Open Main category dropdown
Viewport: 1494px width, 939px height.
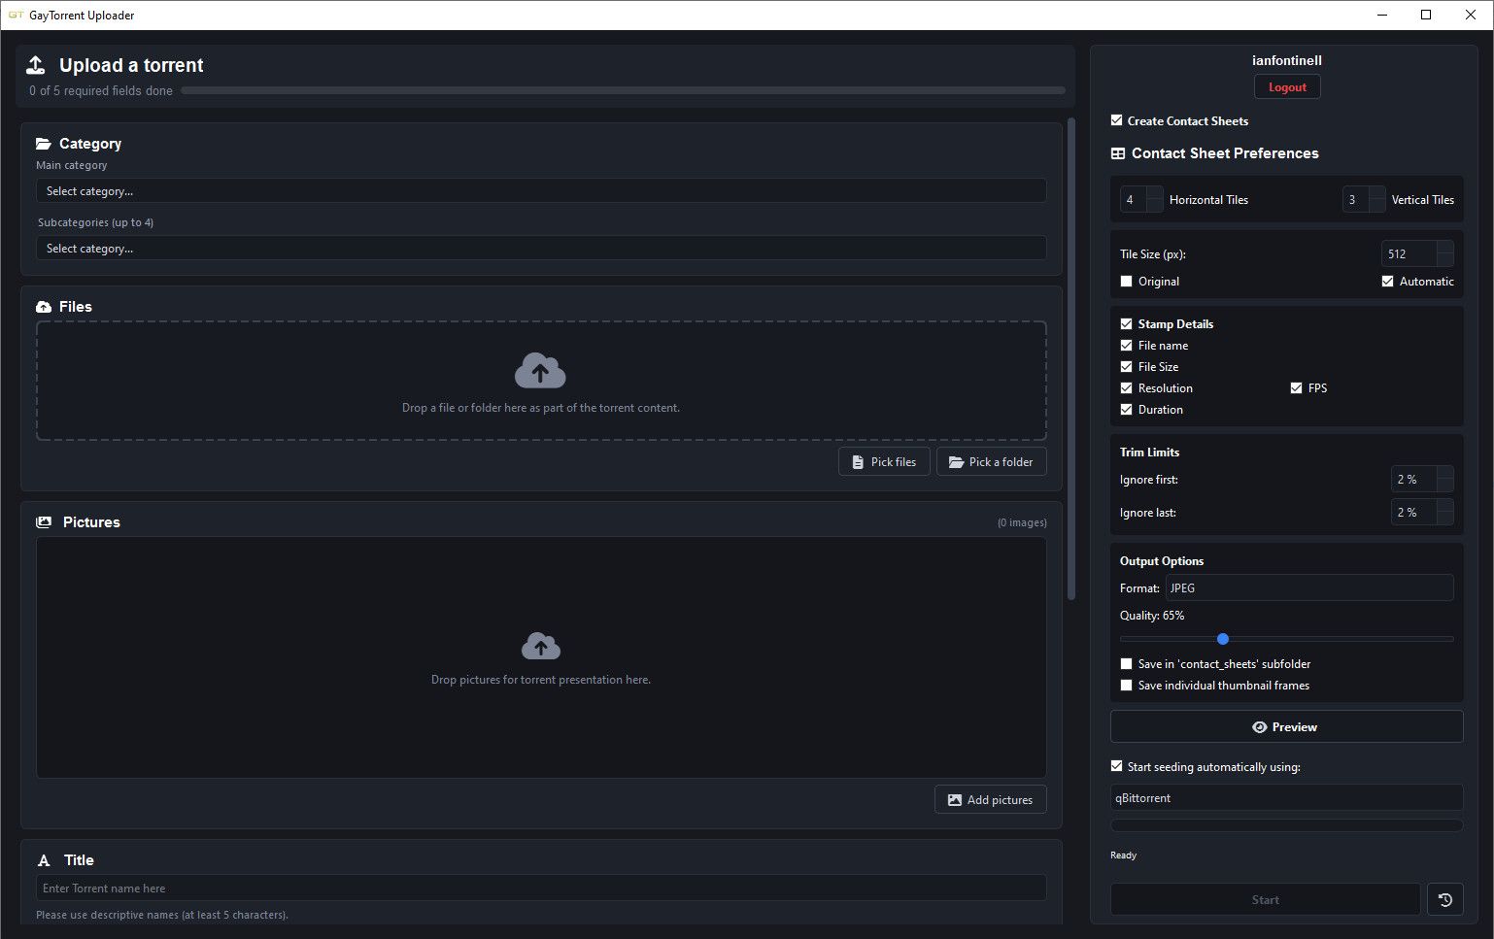(541, 191)
